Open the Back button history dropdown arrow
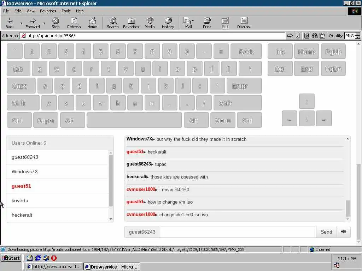This screenshot has height=271, width=362. (21, 23)
